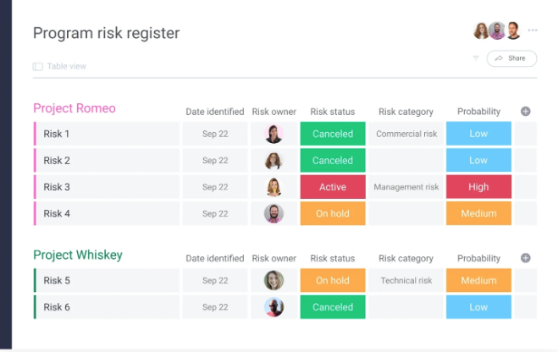Change Risk 4 Medium probability

pos(478,213)
